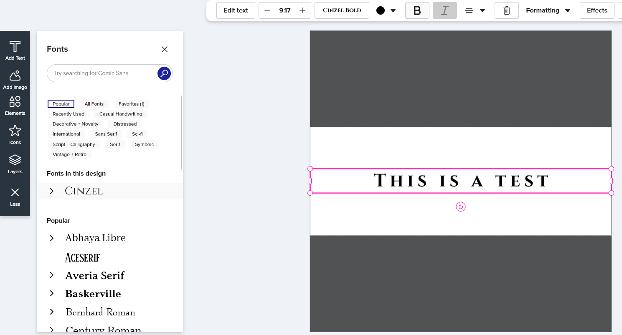
Task: Open the Cinzel Bold font selector
Action: click(342, 10)
